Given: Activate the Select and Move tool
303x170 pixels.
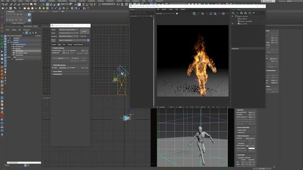Looking at the screenshot, I should (x=47, y=4).
